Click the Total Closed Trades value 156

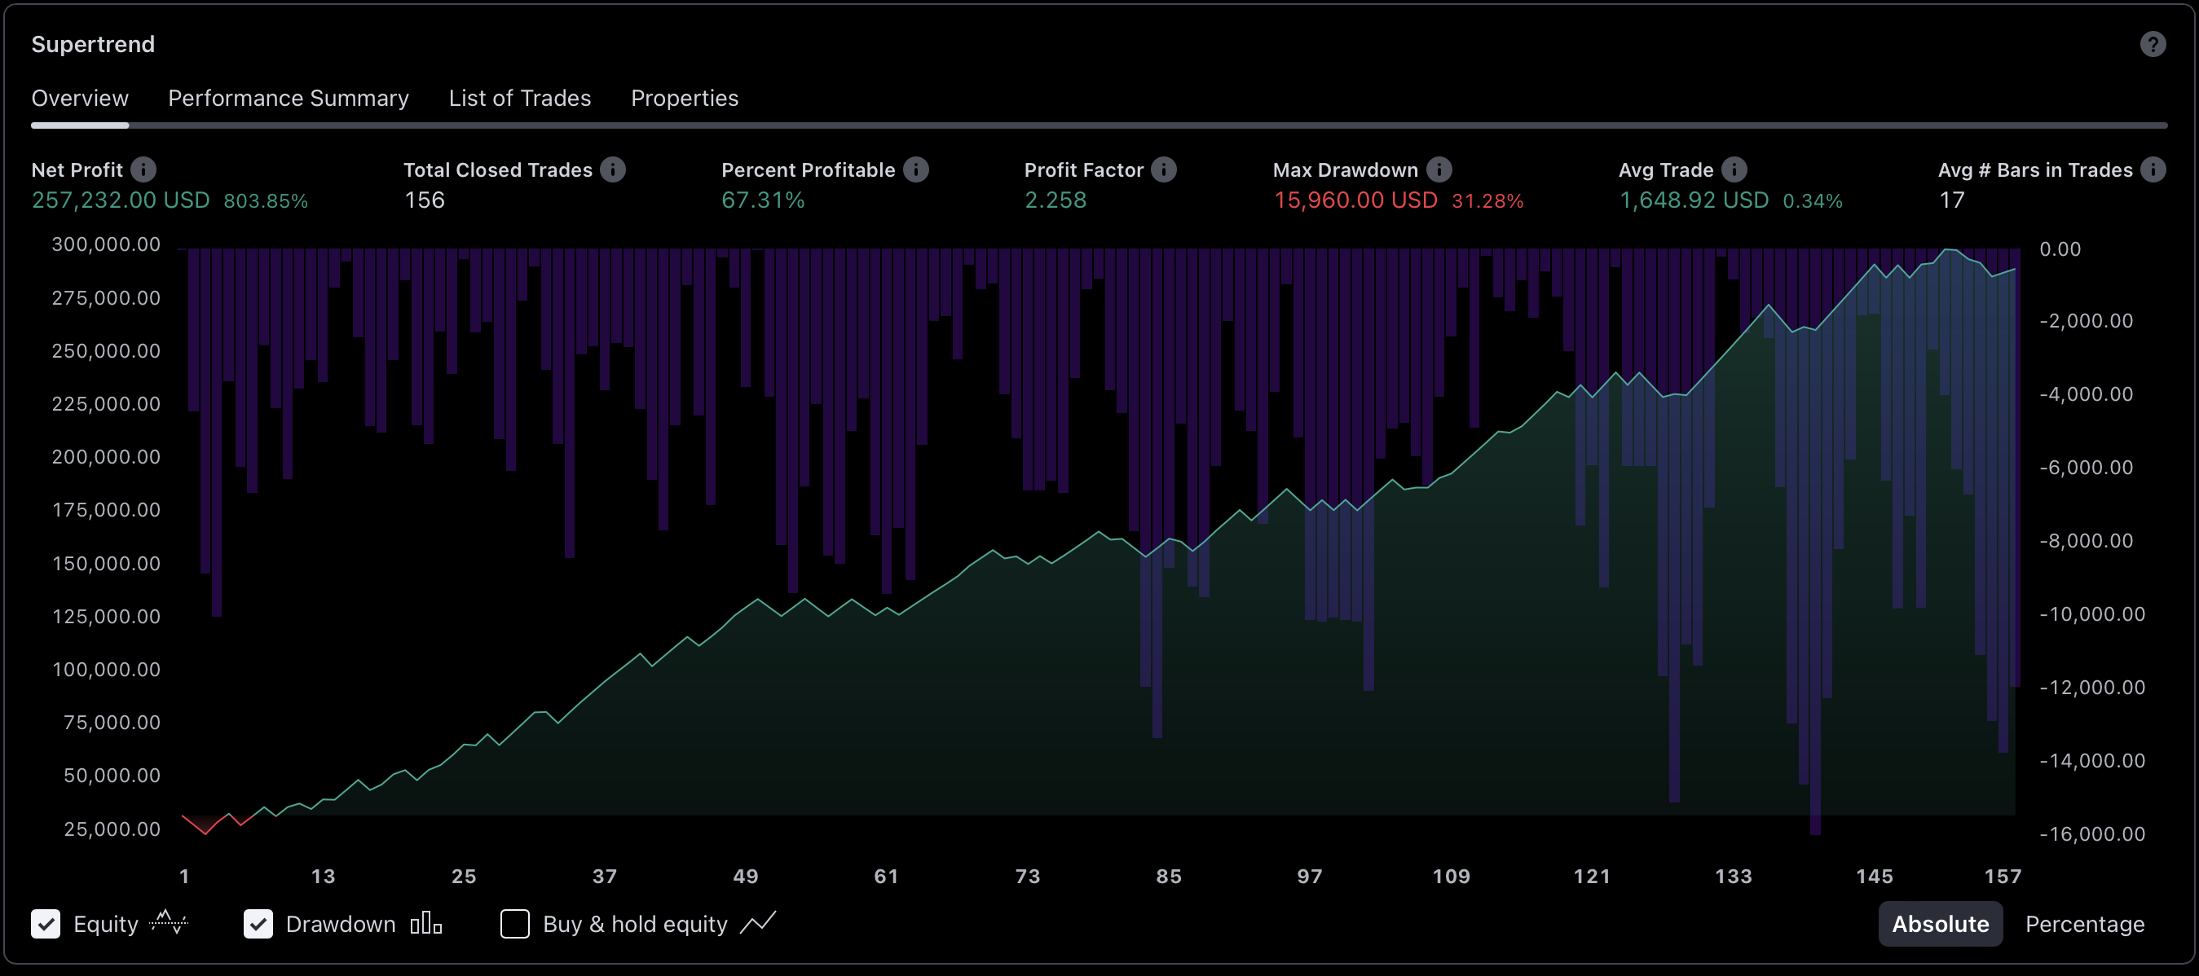pyautogui.click(x=425, y=200)
